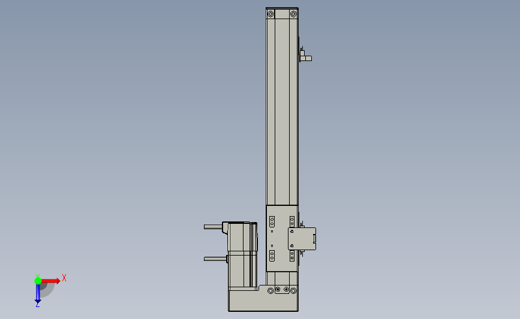Select the lower cable connector pin on the motor

(x=215, y=259)
